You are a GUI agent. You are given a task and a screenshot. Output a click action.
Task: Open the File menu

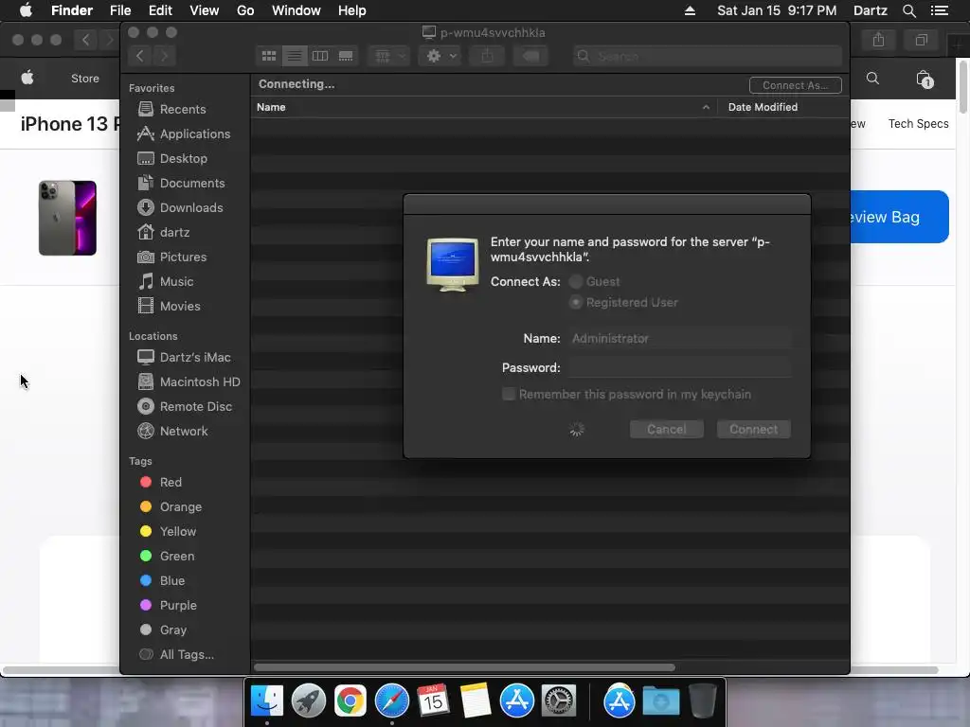point(120,10)
